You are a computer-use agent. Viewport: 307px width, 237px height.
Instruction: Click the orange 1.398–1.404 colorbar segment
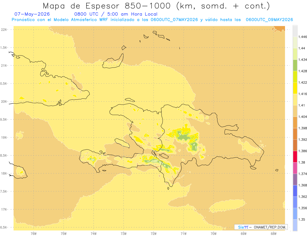click(295, 122)
